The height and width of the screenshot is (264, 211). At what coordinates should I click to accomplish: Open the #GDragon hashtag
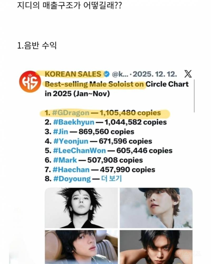point(71,113)
